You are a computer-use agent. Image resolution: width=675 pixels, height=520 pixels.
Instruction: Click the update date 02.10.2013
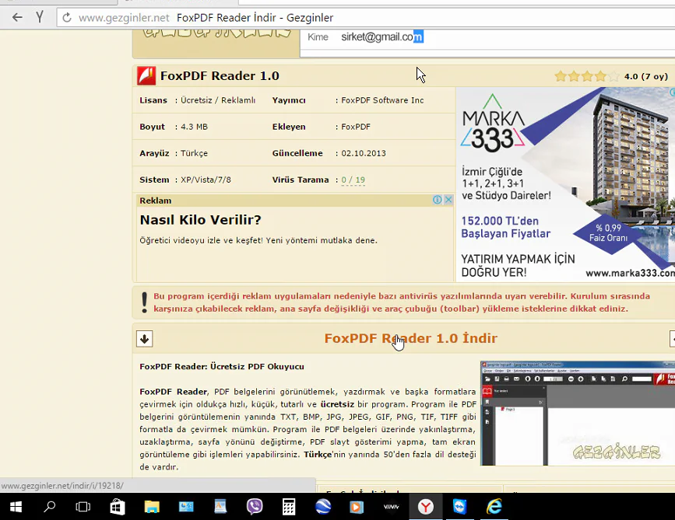(x=364, y=153)
